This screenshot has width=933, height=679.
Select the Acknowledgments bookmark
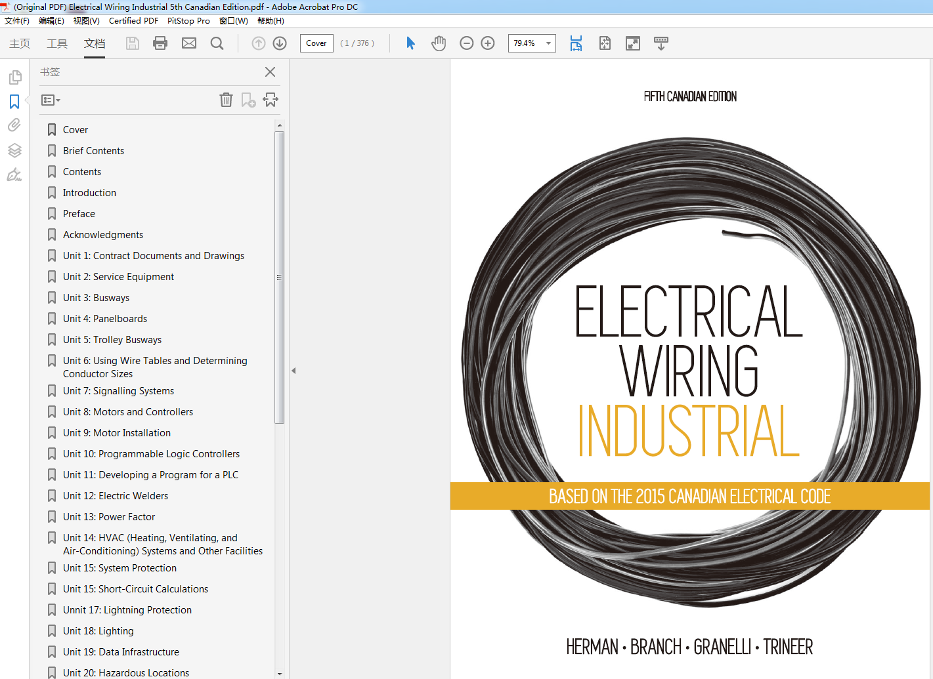pos(103,235)
